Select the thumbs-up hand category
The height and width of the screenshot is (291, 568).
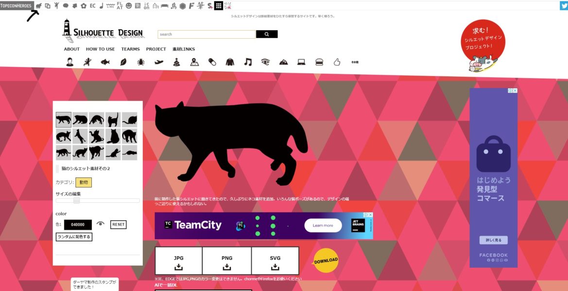pyautogui.click(x=337, y=62)
